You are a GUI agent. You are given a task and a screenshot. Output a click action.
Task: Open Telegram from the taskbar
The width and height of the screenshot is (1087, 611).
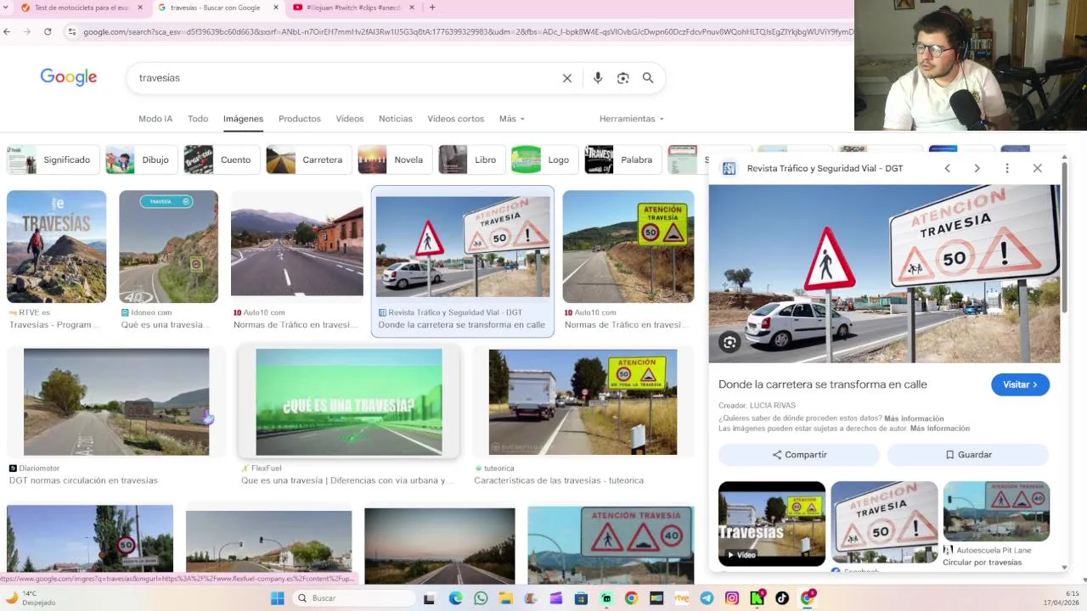[x=707, y=598]
